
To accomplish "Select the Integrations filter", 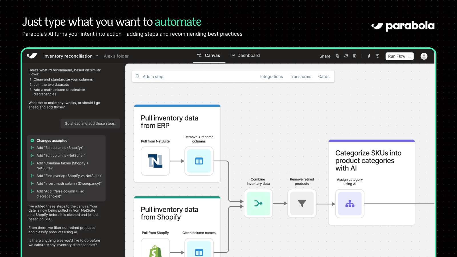I will pos(271,77).
